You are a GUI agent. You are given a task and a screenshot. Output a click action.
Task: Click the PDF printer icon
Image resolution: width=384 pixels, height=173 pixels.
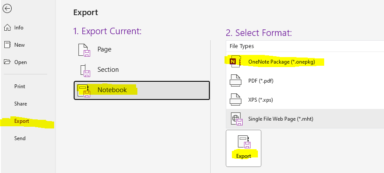(x=236, y=80)
